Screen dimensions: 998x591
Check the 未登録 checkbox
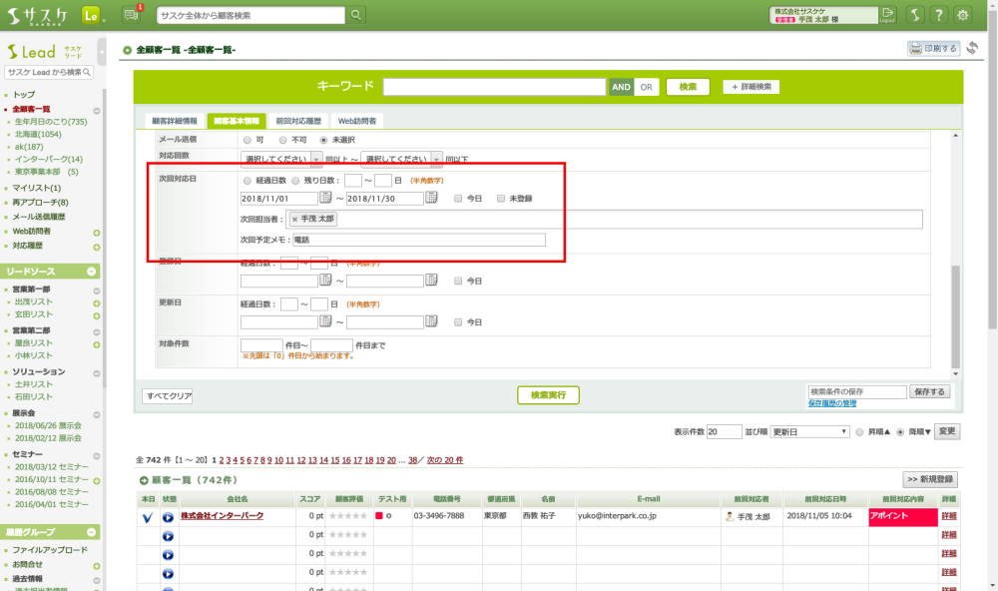[501, 199]
